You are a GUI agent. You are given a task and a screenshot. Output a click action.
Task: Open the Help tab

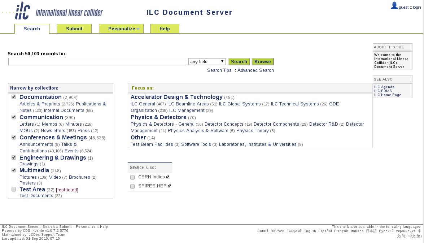[165, 29]
